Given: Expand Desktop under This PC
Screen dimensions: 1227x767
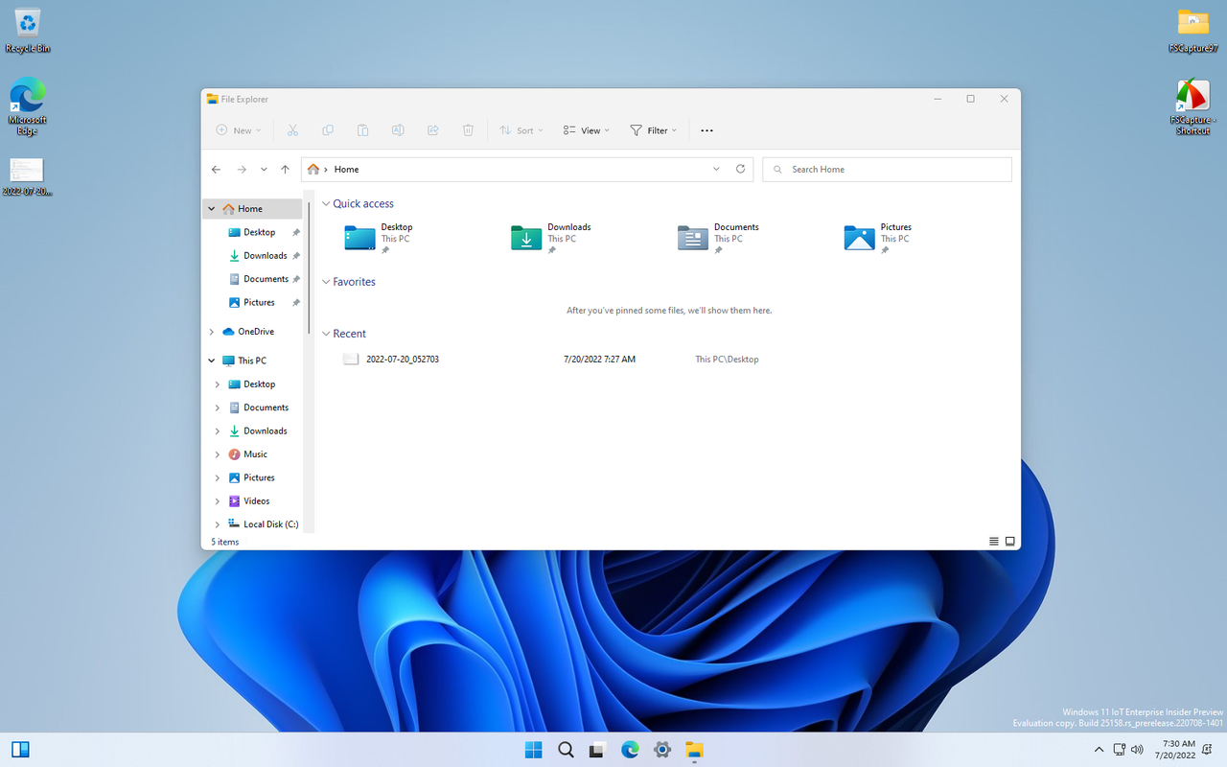Looking at the screenshot, I should pyautogui.click(x=218, y=384).
